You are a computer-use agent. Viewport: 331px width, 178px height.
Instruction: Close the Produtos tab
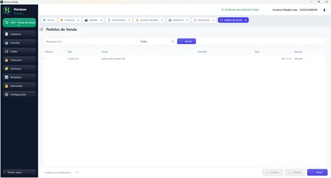pyautogui.click(x=78, y=20)
